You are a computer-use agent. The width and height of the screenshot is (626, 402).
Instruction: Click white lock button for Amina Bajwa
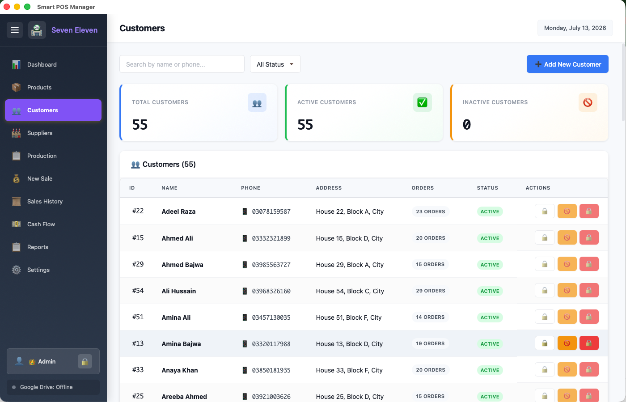(x=545, y=343)
